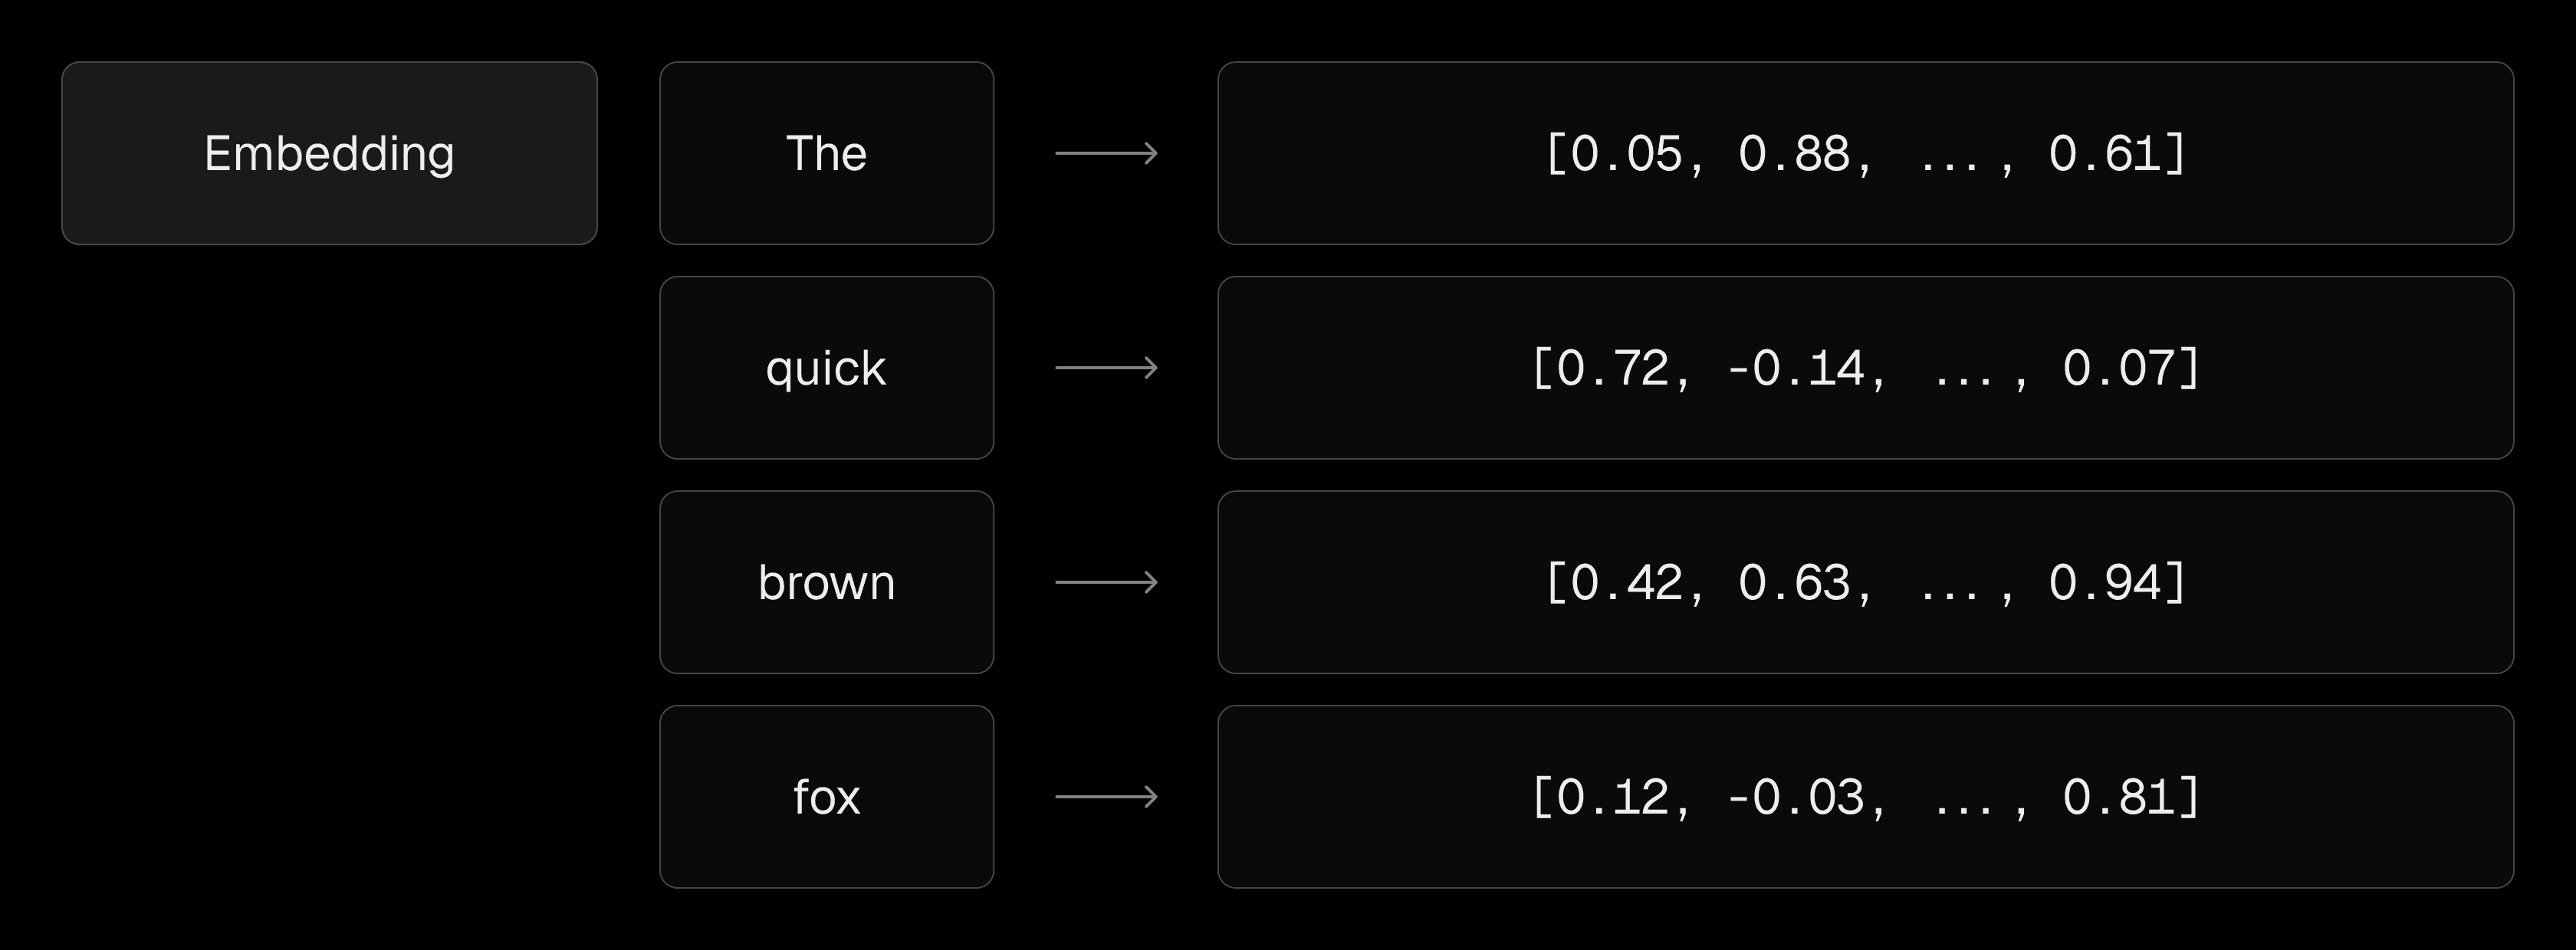Click the Embedding label box

329,154
